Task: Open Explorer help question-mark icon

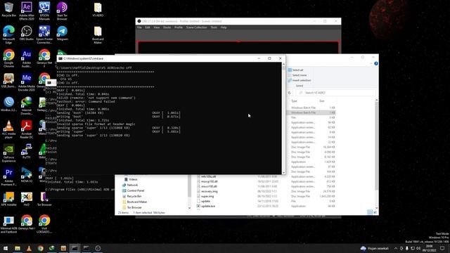Action: click(375, 63)
